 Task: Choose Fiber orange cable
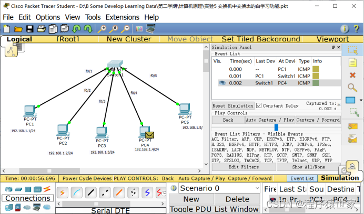(119, 192)
